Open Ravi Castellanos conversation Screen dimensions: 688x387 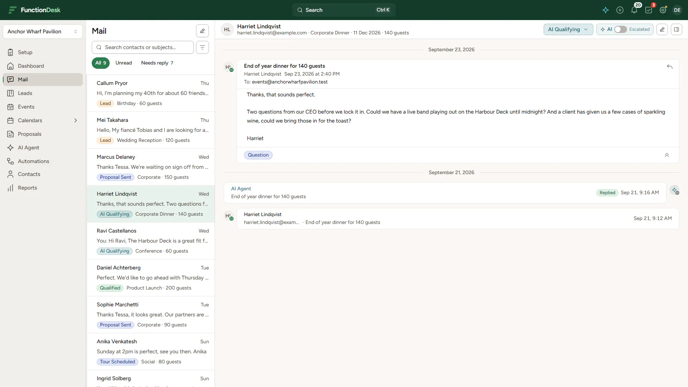pos(151,241)
